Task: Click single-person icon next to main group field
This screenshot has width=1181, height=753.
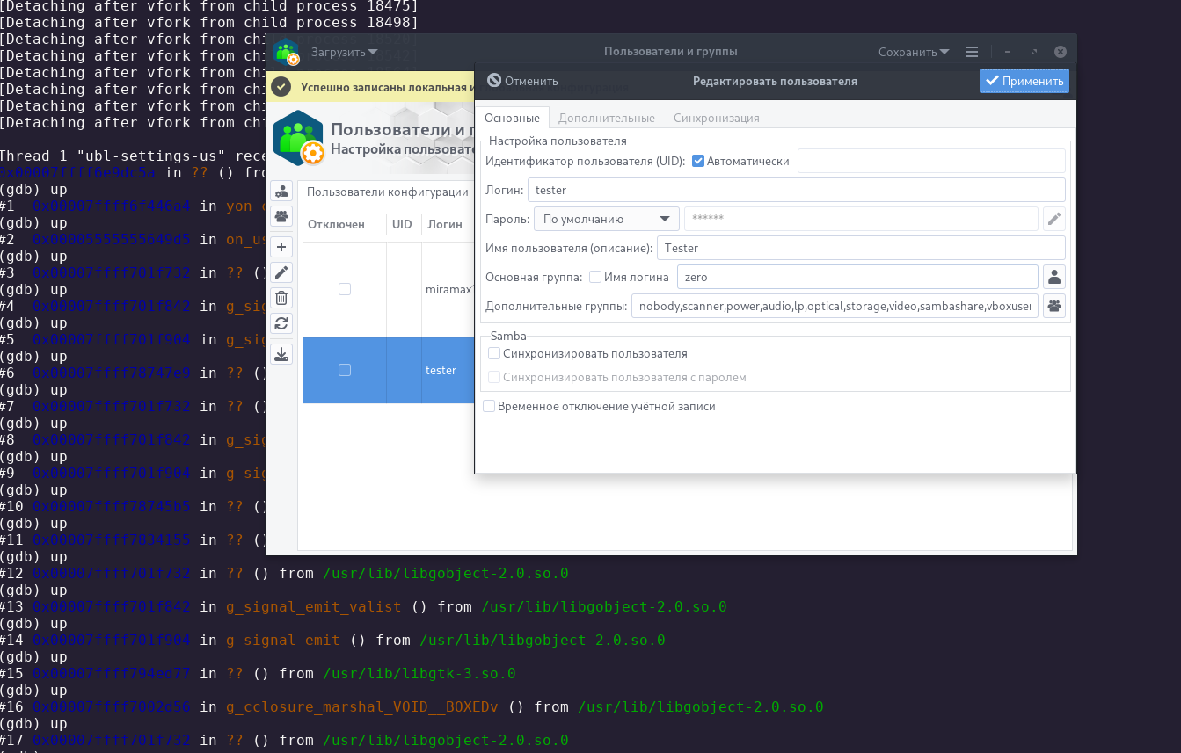Action: coord(1054,277)
